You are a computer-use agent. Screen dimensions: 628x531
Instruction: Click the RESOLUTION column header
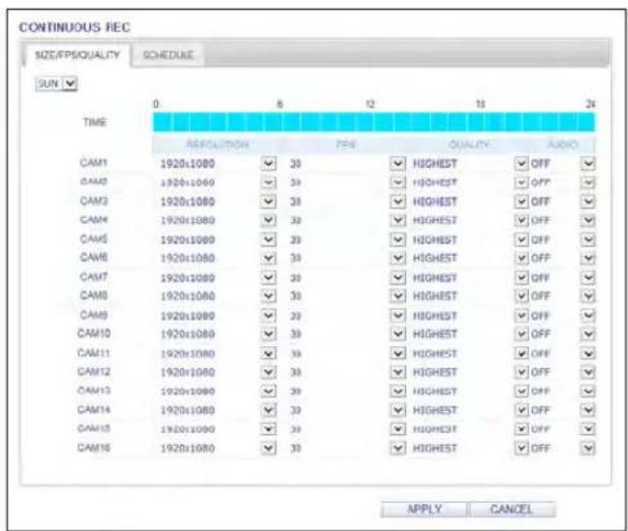(218, 144)
